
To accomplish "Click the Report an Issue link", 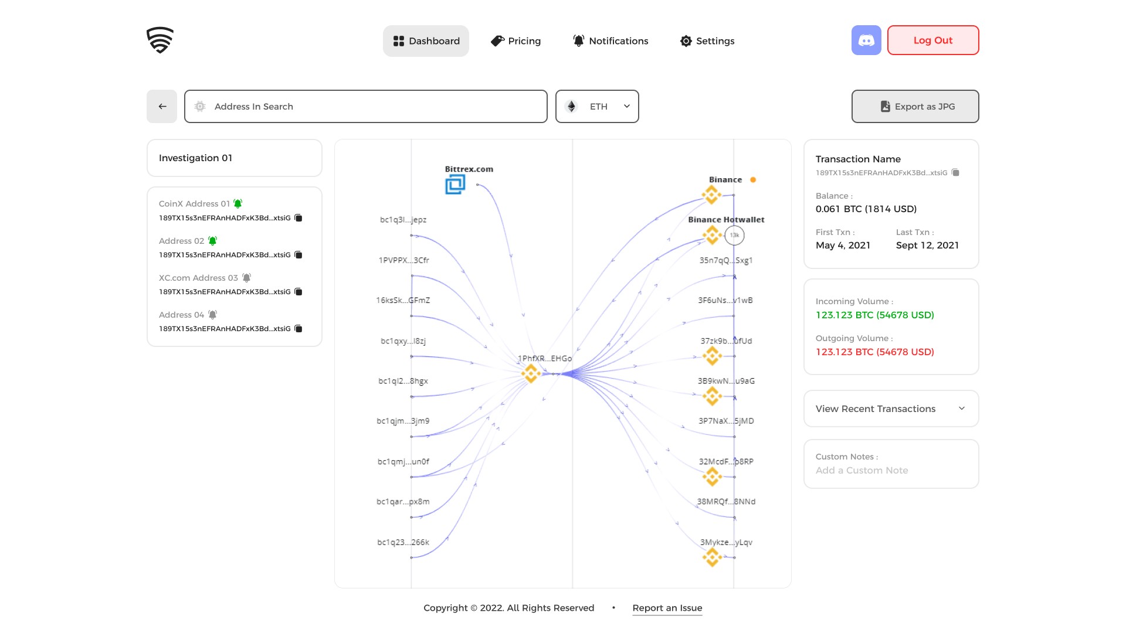I will tap(667, 608).
